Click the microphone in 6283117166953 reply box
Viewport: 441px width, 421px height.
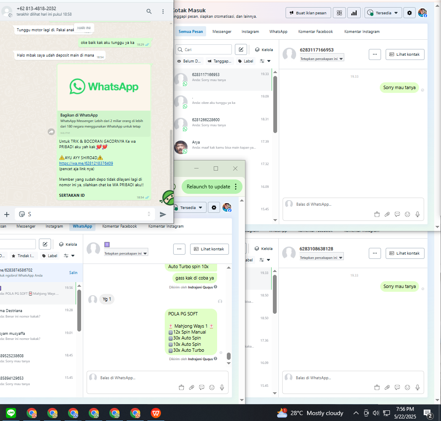click(x=417, y=214)
